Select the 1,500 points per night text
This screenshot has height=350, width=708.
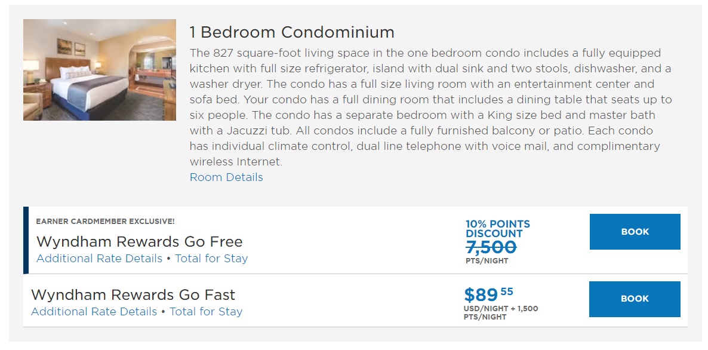point(528,307)
